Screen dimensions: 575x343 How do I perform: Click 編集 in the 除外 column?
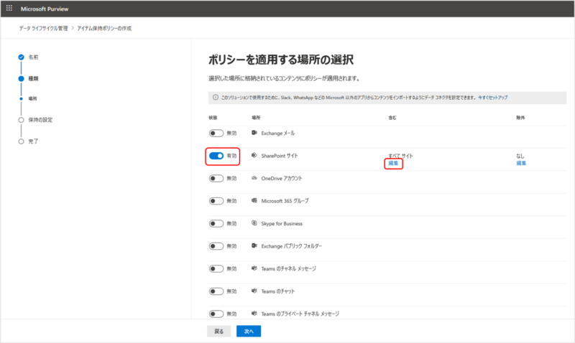click(521, 164)
